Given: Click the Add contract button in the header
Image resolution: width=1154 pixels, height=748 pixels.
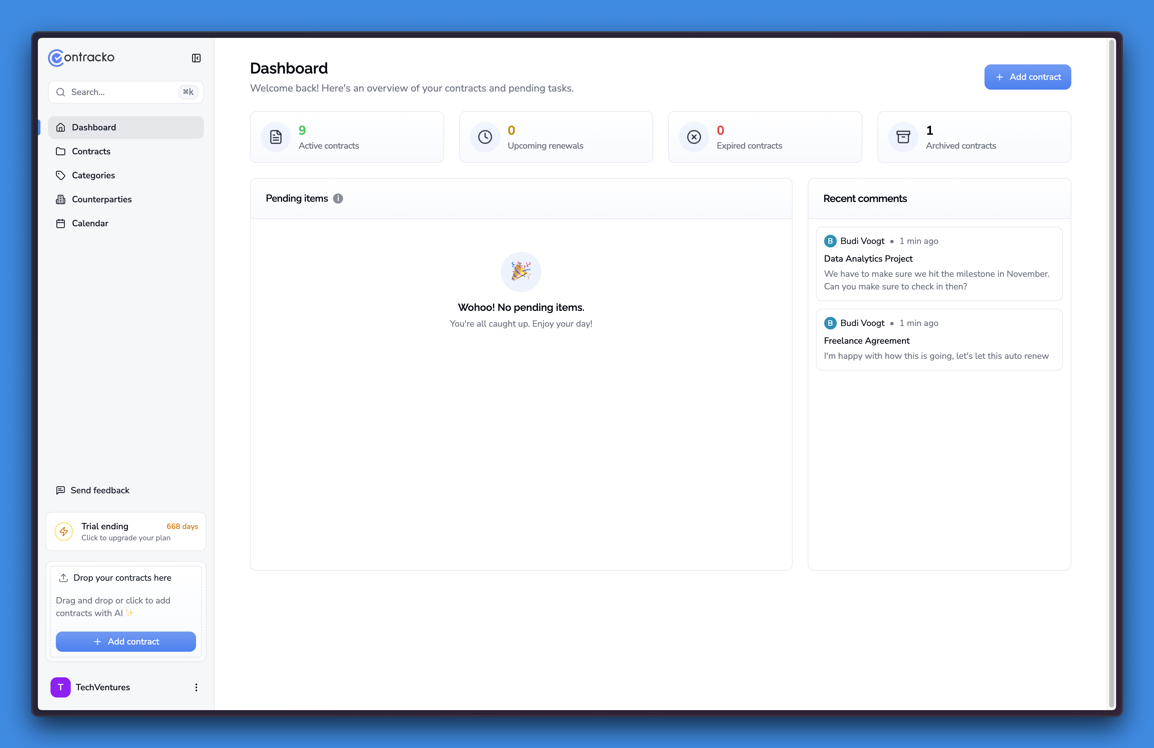Looking at the screenshot, I should point(1027,77).
